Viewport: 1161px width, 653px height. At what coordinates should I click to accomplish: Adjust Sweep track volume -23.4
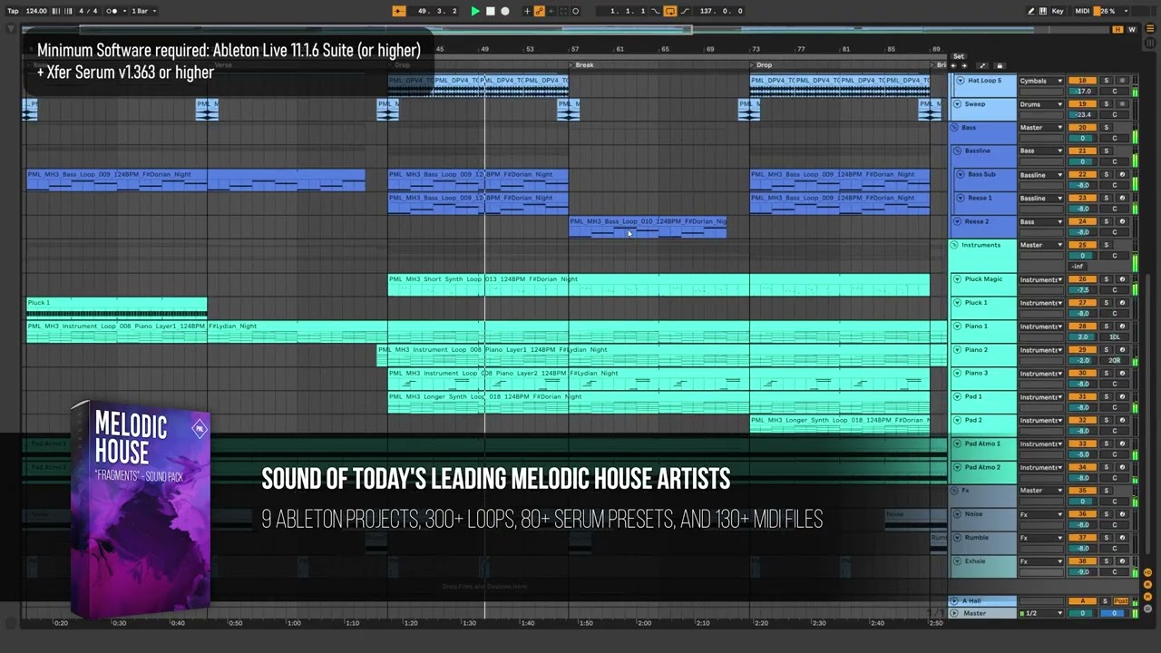[x=1082, y=115]
